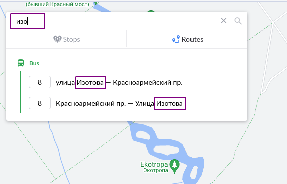Open route 8 Красноармейский пр. — Улица Изотова
Image resolution: width=287 pixels, height=184 pixels.
108,103
